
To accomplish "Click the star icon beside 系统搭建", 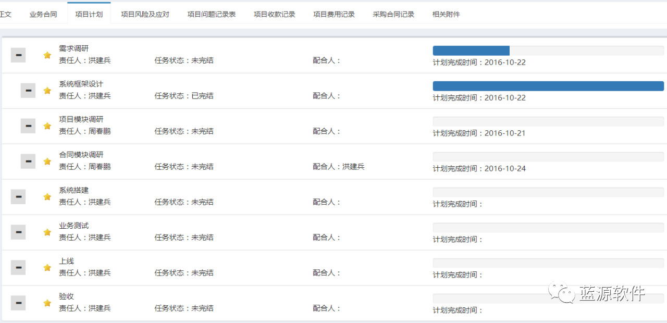I will pyautogui.click(x=47, y=197).
